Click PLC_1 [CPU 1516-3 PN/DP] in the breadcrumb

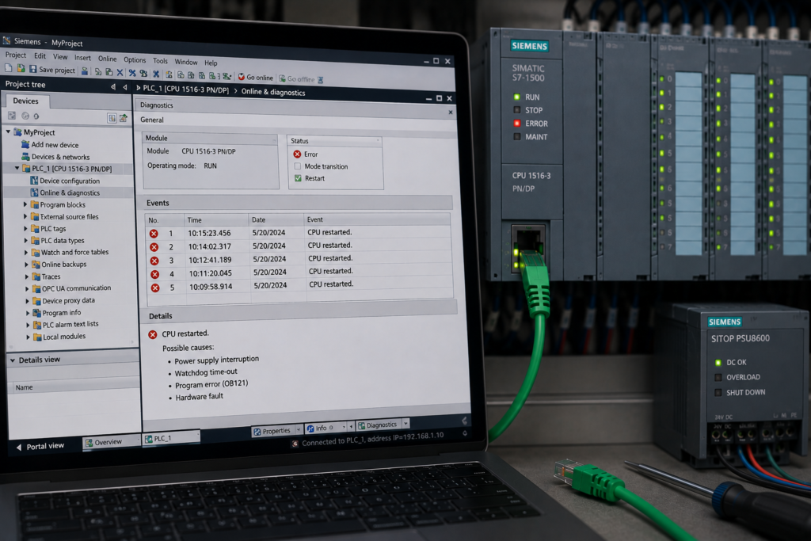point(185,89)
